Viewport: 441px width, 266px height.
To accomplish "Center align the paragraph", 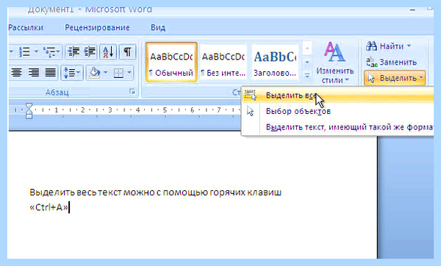I will 17,73.
